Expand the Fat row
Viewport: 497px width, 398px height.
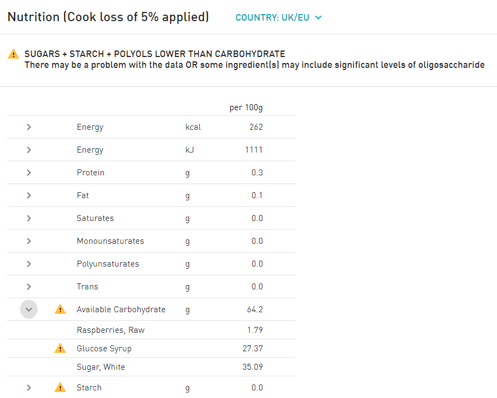28,195
